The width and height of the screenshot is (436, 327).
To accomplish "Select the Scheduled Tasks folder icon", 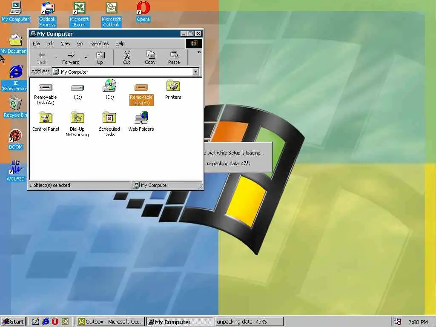I will (109, 118).
